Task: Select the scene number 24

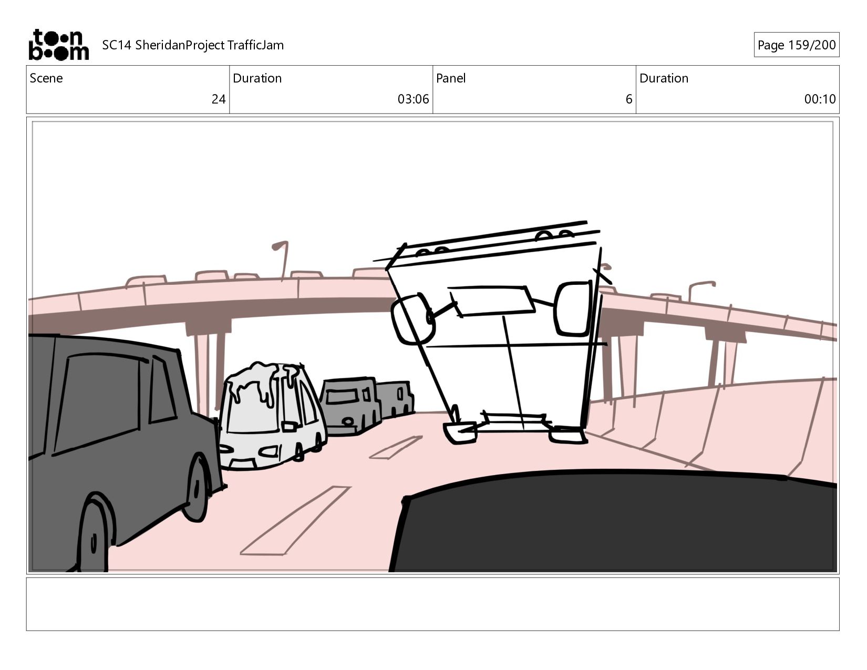Action: pyautogui.click(x=219, y=99)
